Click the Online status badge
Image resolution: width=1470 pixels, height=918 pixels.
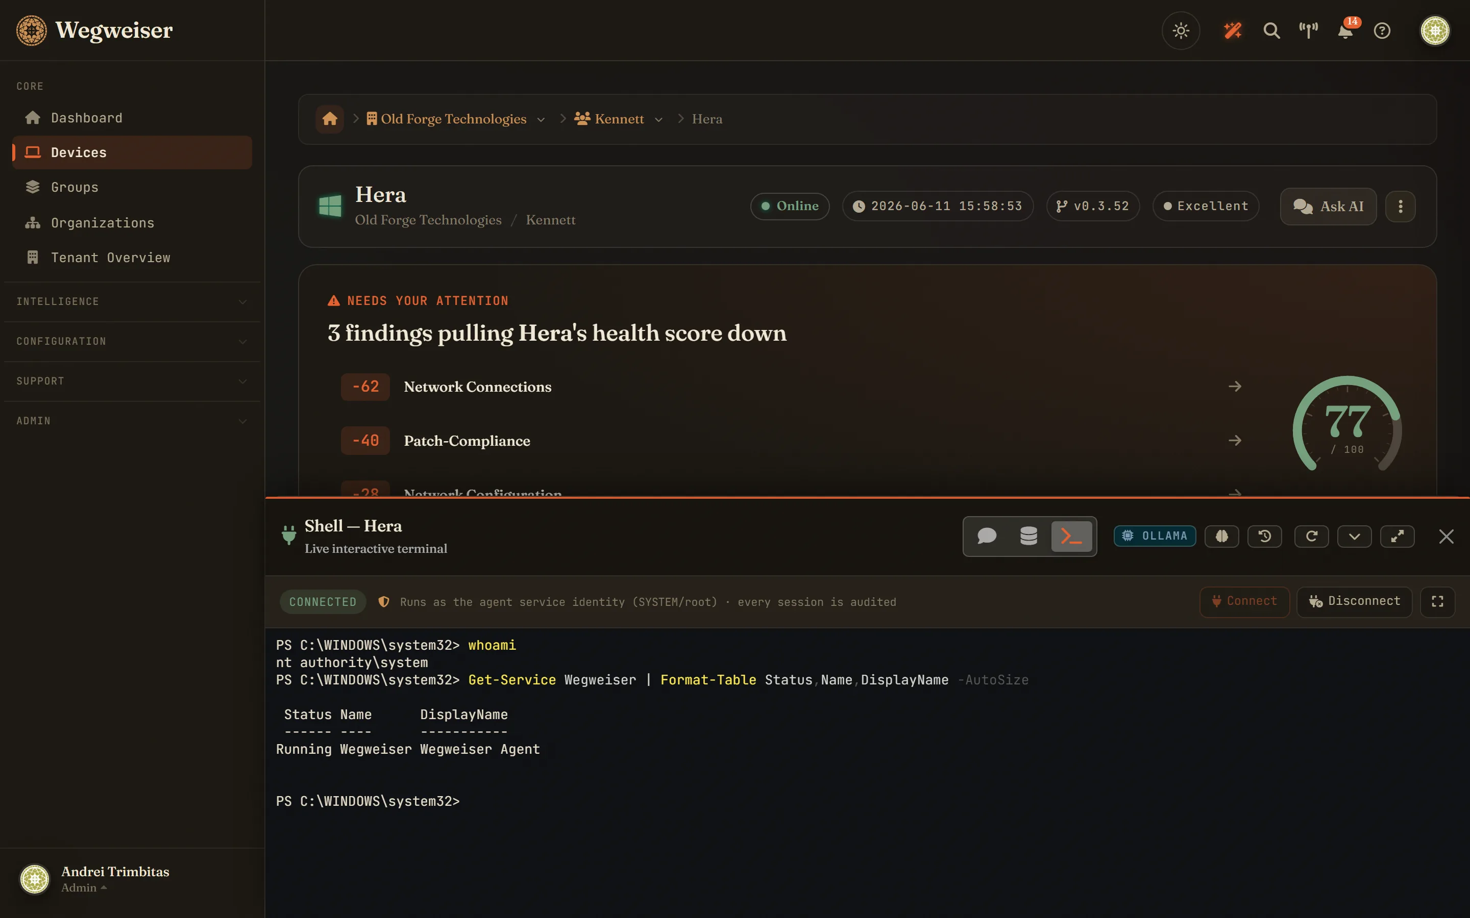point(790,207)
